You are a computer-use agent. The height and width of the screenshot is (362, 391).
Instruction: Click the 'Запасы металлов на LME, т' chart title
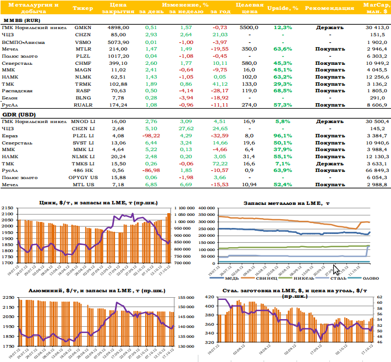coord(287,203)
